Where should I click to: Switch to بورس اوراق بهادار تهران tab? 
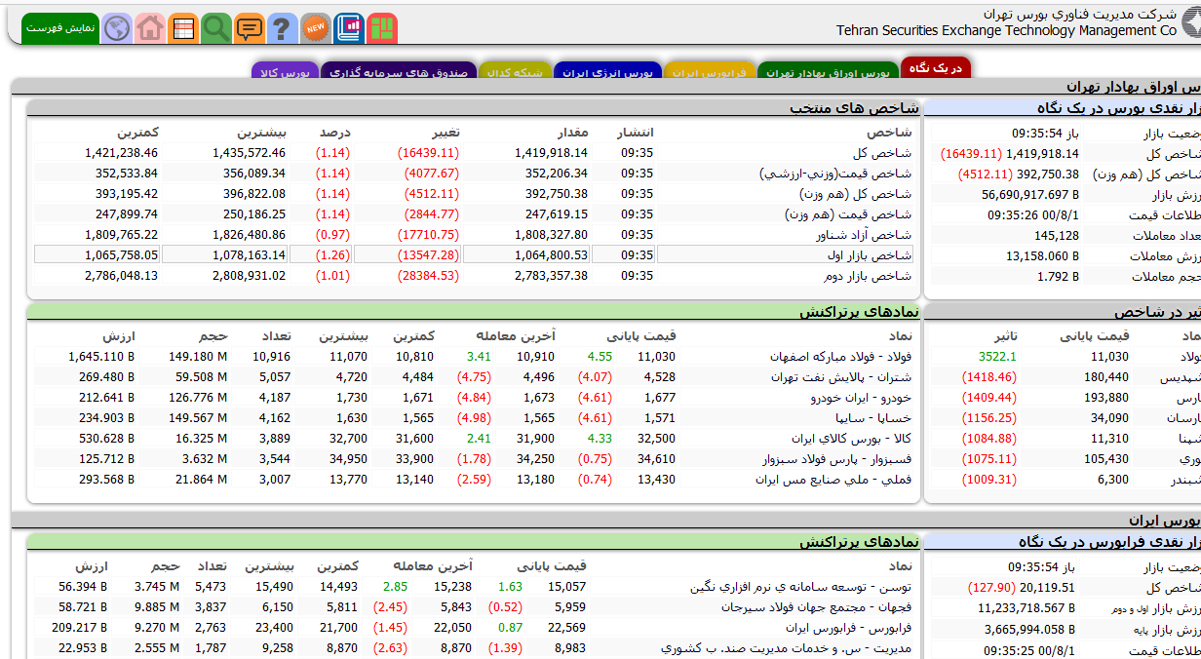click(x=828, y=72)
